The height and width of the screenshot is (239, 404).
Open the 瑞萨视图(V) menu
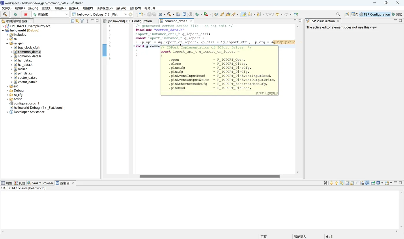coord(104,8)
